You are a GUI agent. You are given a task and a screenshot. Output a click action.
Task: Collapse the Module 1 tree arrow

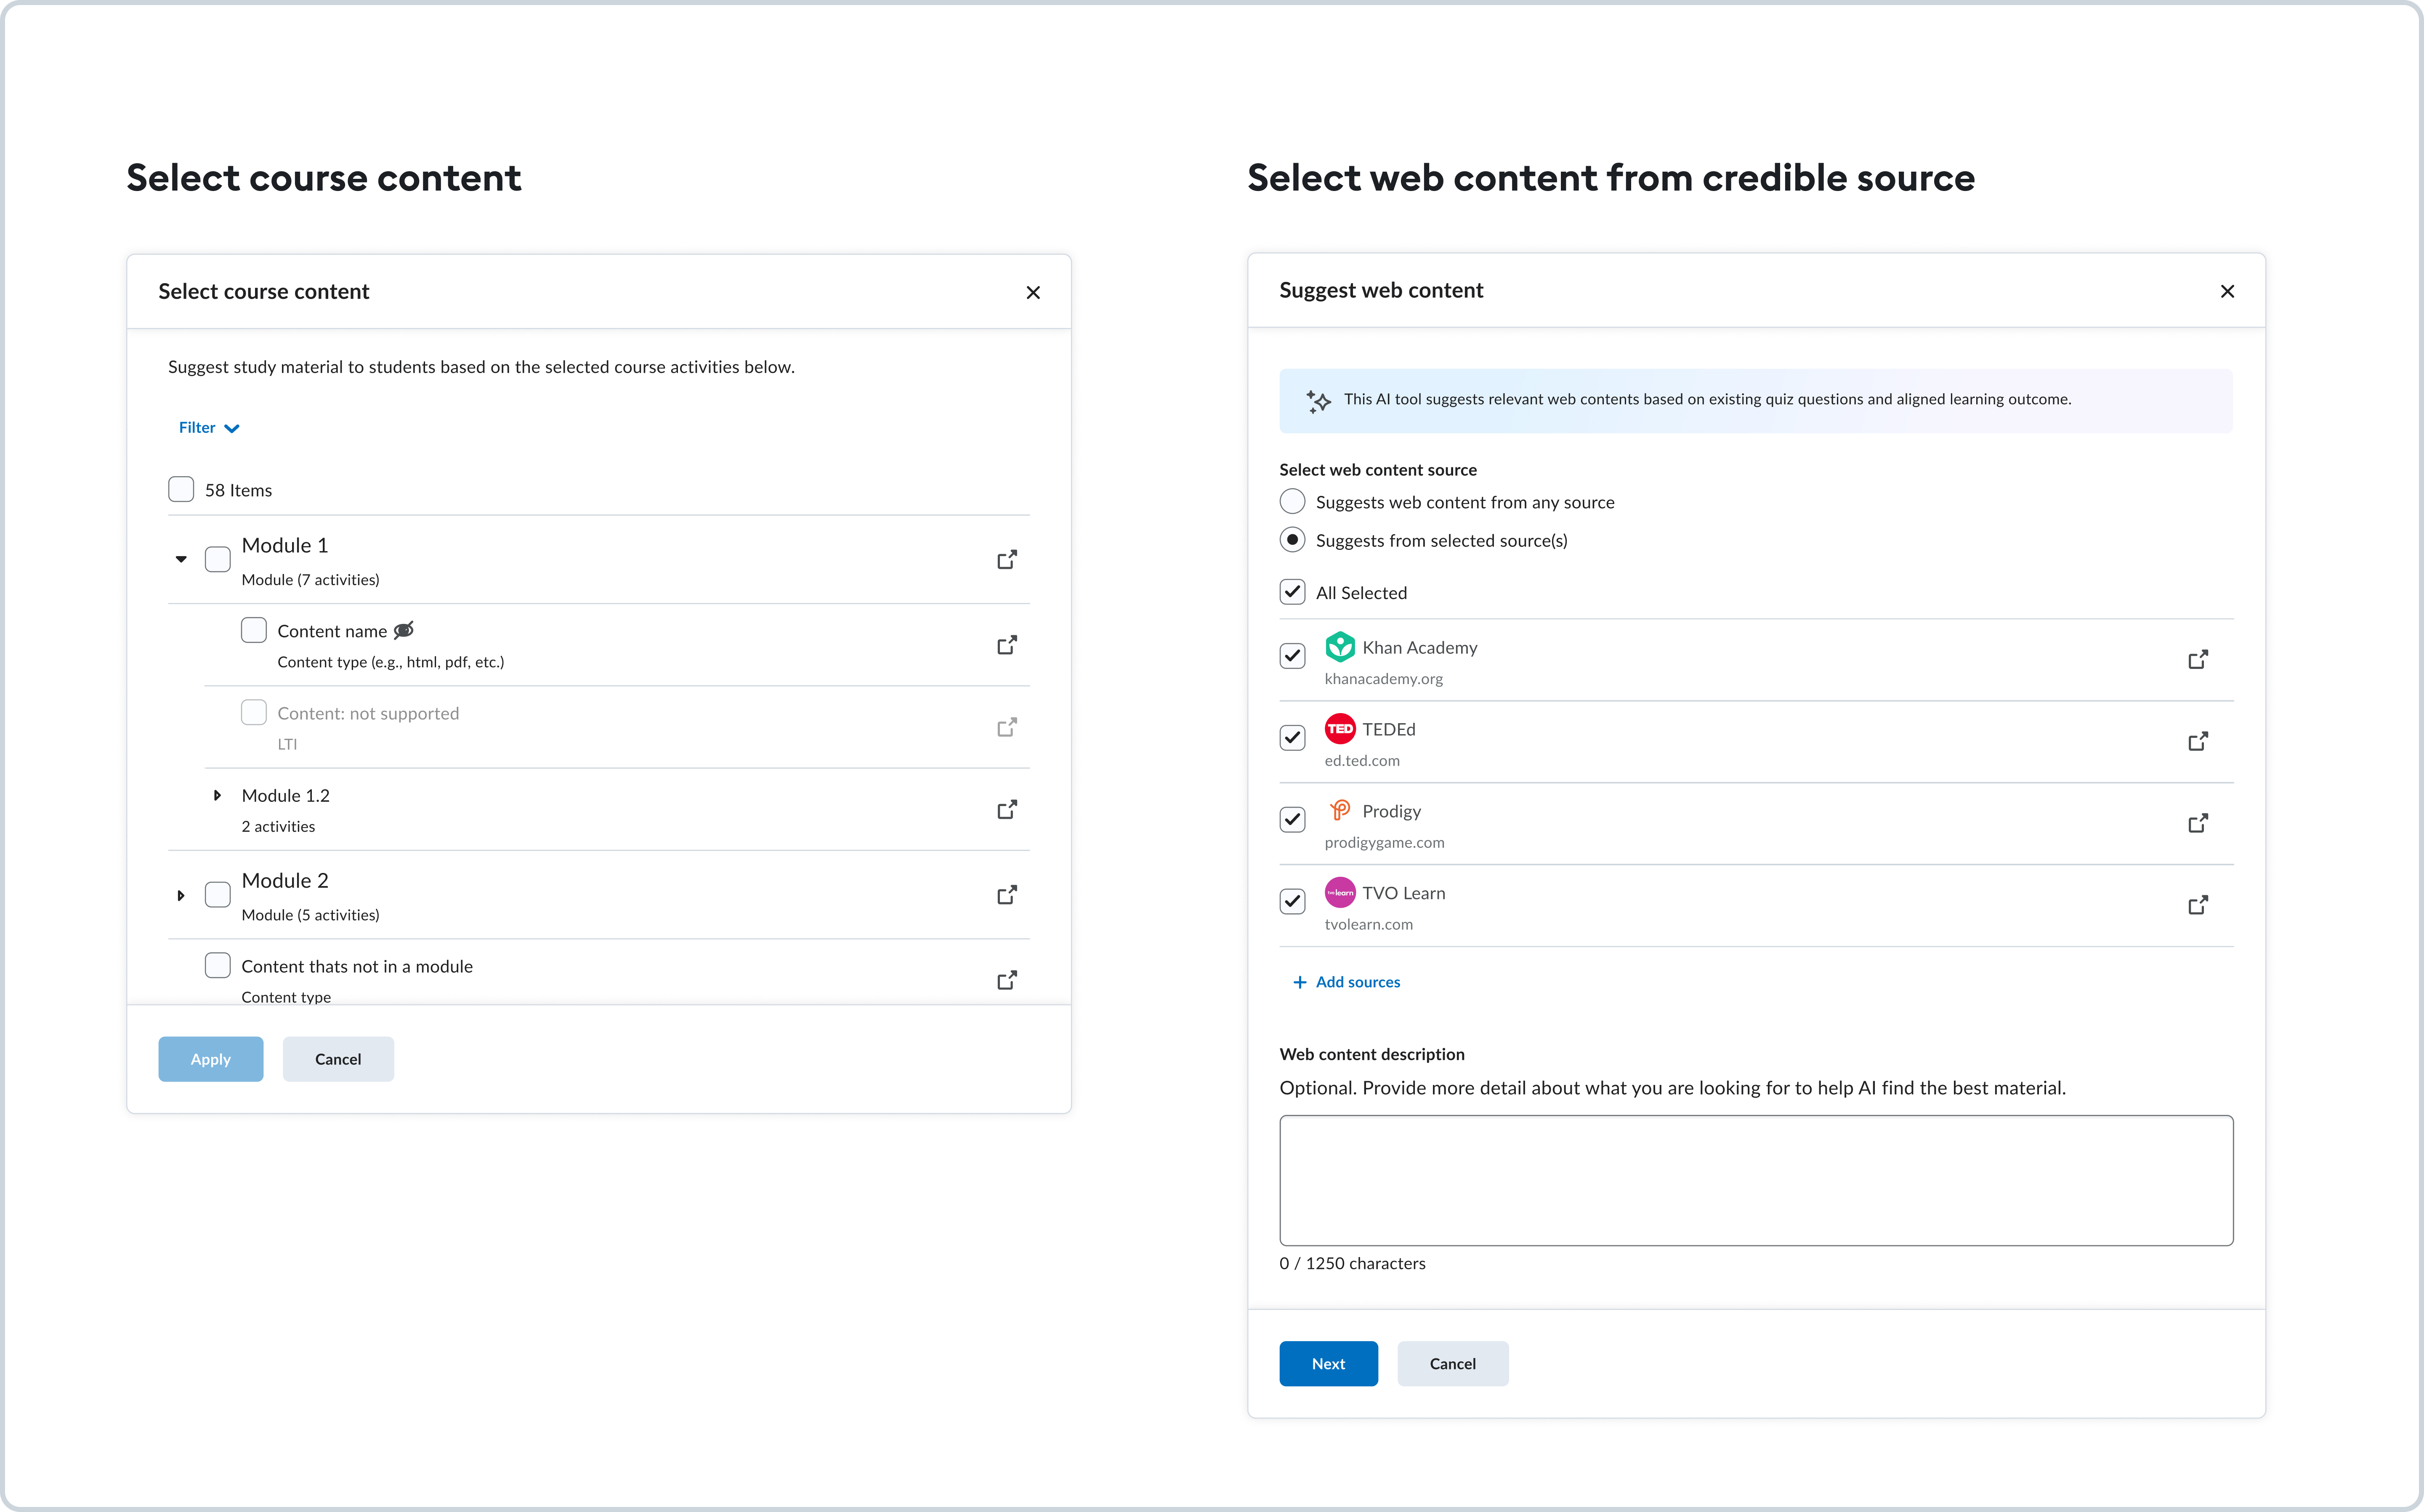pos(181,560)
